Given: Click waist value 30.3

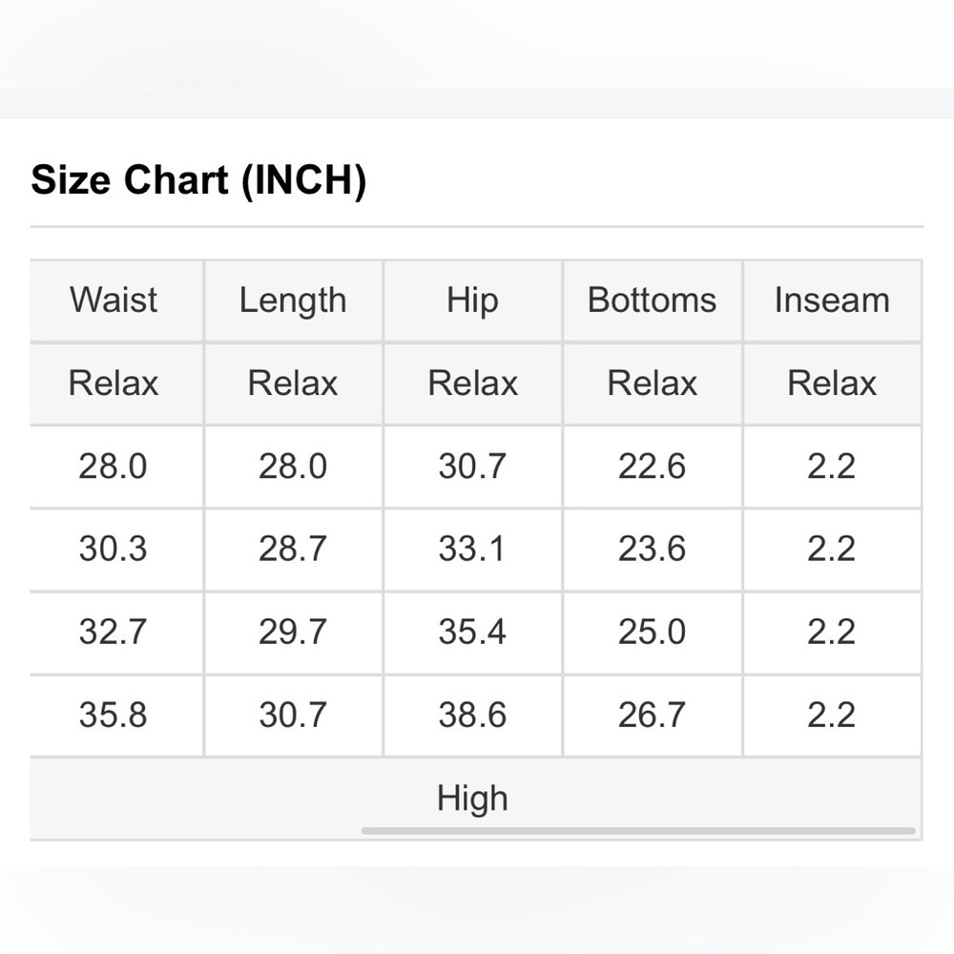Looking at the screenshot, I should pyautogui.click(x=114, y=549).
